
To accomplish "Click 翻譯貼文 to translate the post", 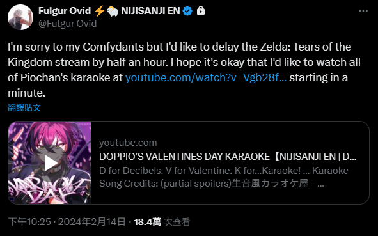I will [x=24, y=107].
